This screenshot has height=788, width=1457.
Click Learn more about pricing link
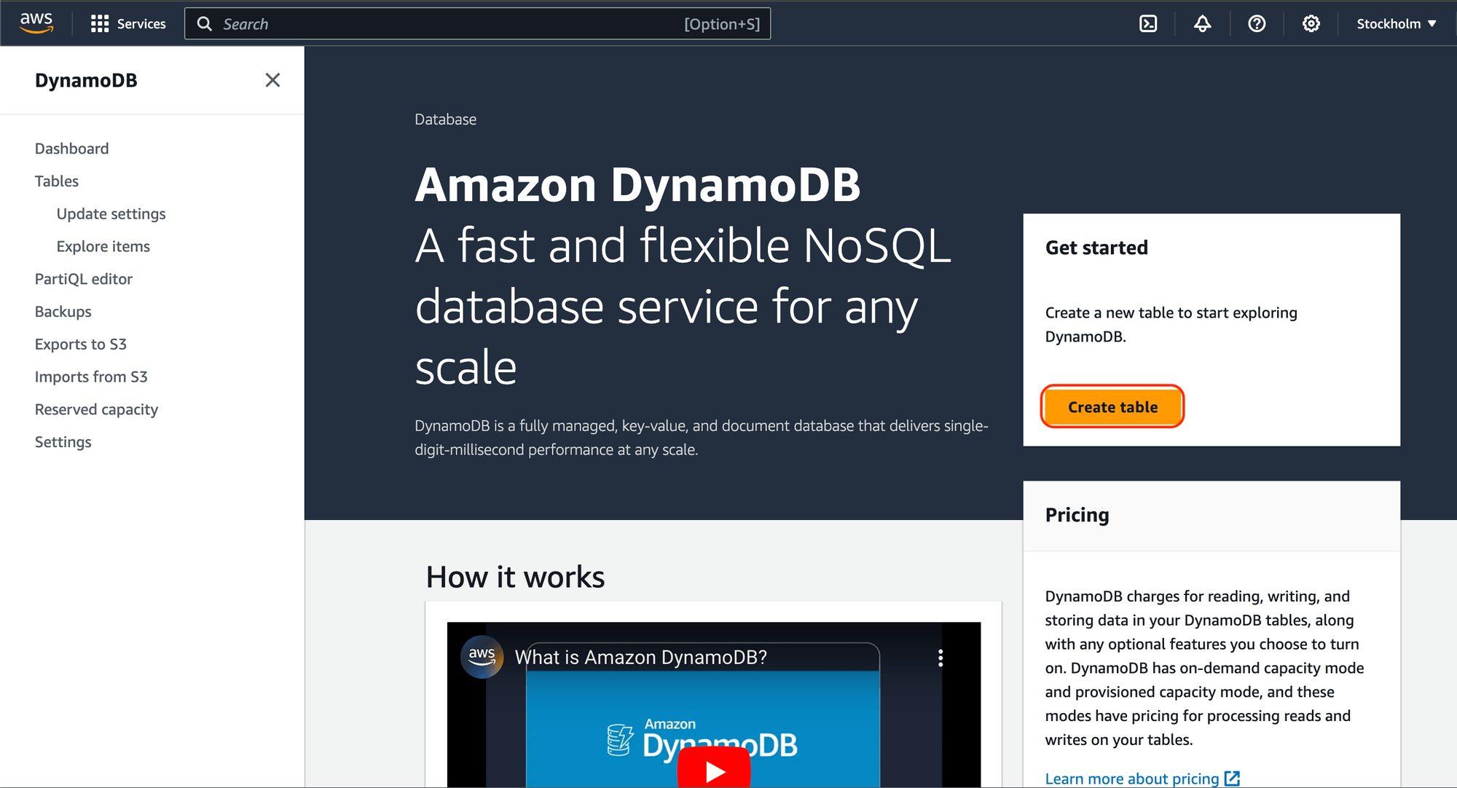click(x=1133, y=776)
